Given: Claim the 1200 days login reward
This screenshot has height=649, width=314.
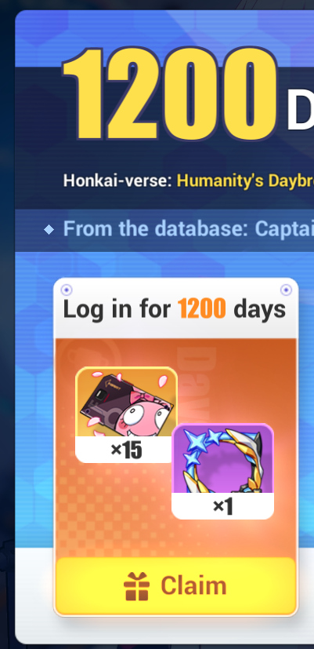Looking at the screenshot, I should [176, 585].
